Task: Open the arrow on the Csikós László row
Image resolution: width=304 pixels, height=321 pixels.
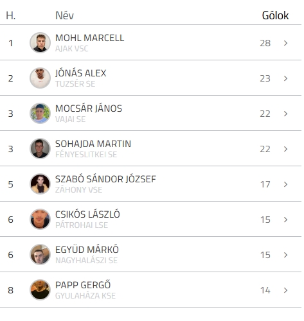Action: tap(285, 220)
